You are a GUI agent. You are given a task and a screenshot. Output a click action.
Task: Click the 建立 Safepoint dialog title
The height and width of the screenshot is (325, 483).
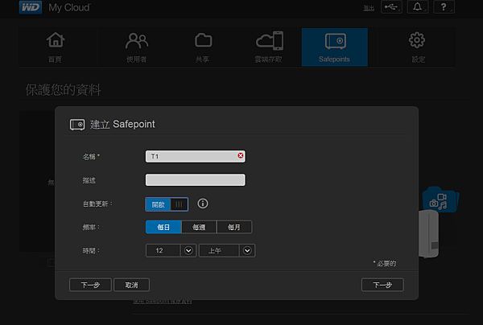tap(122, 125)
